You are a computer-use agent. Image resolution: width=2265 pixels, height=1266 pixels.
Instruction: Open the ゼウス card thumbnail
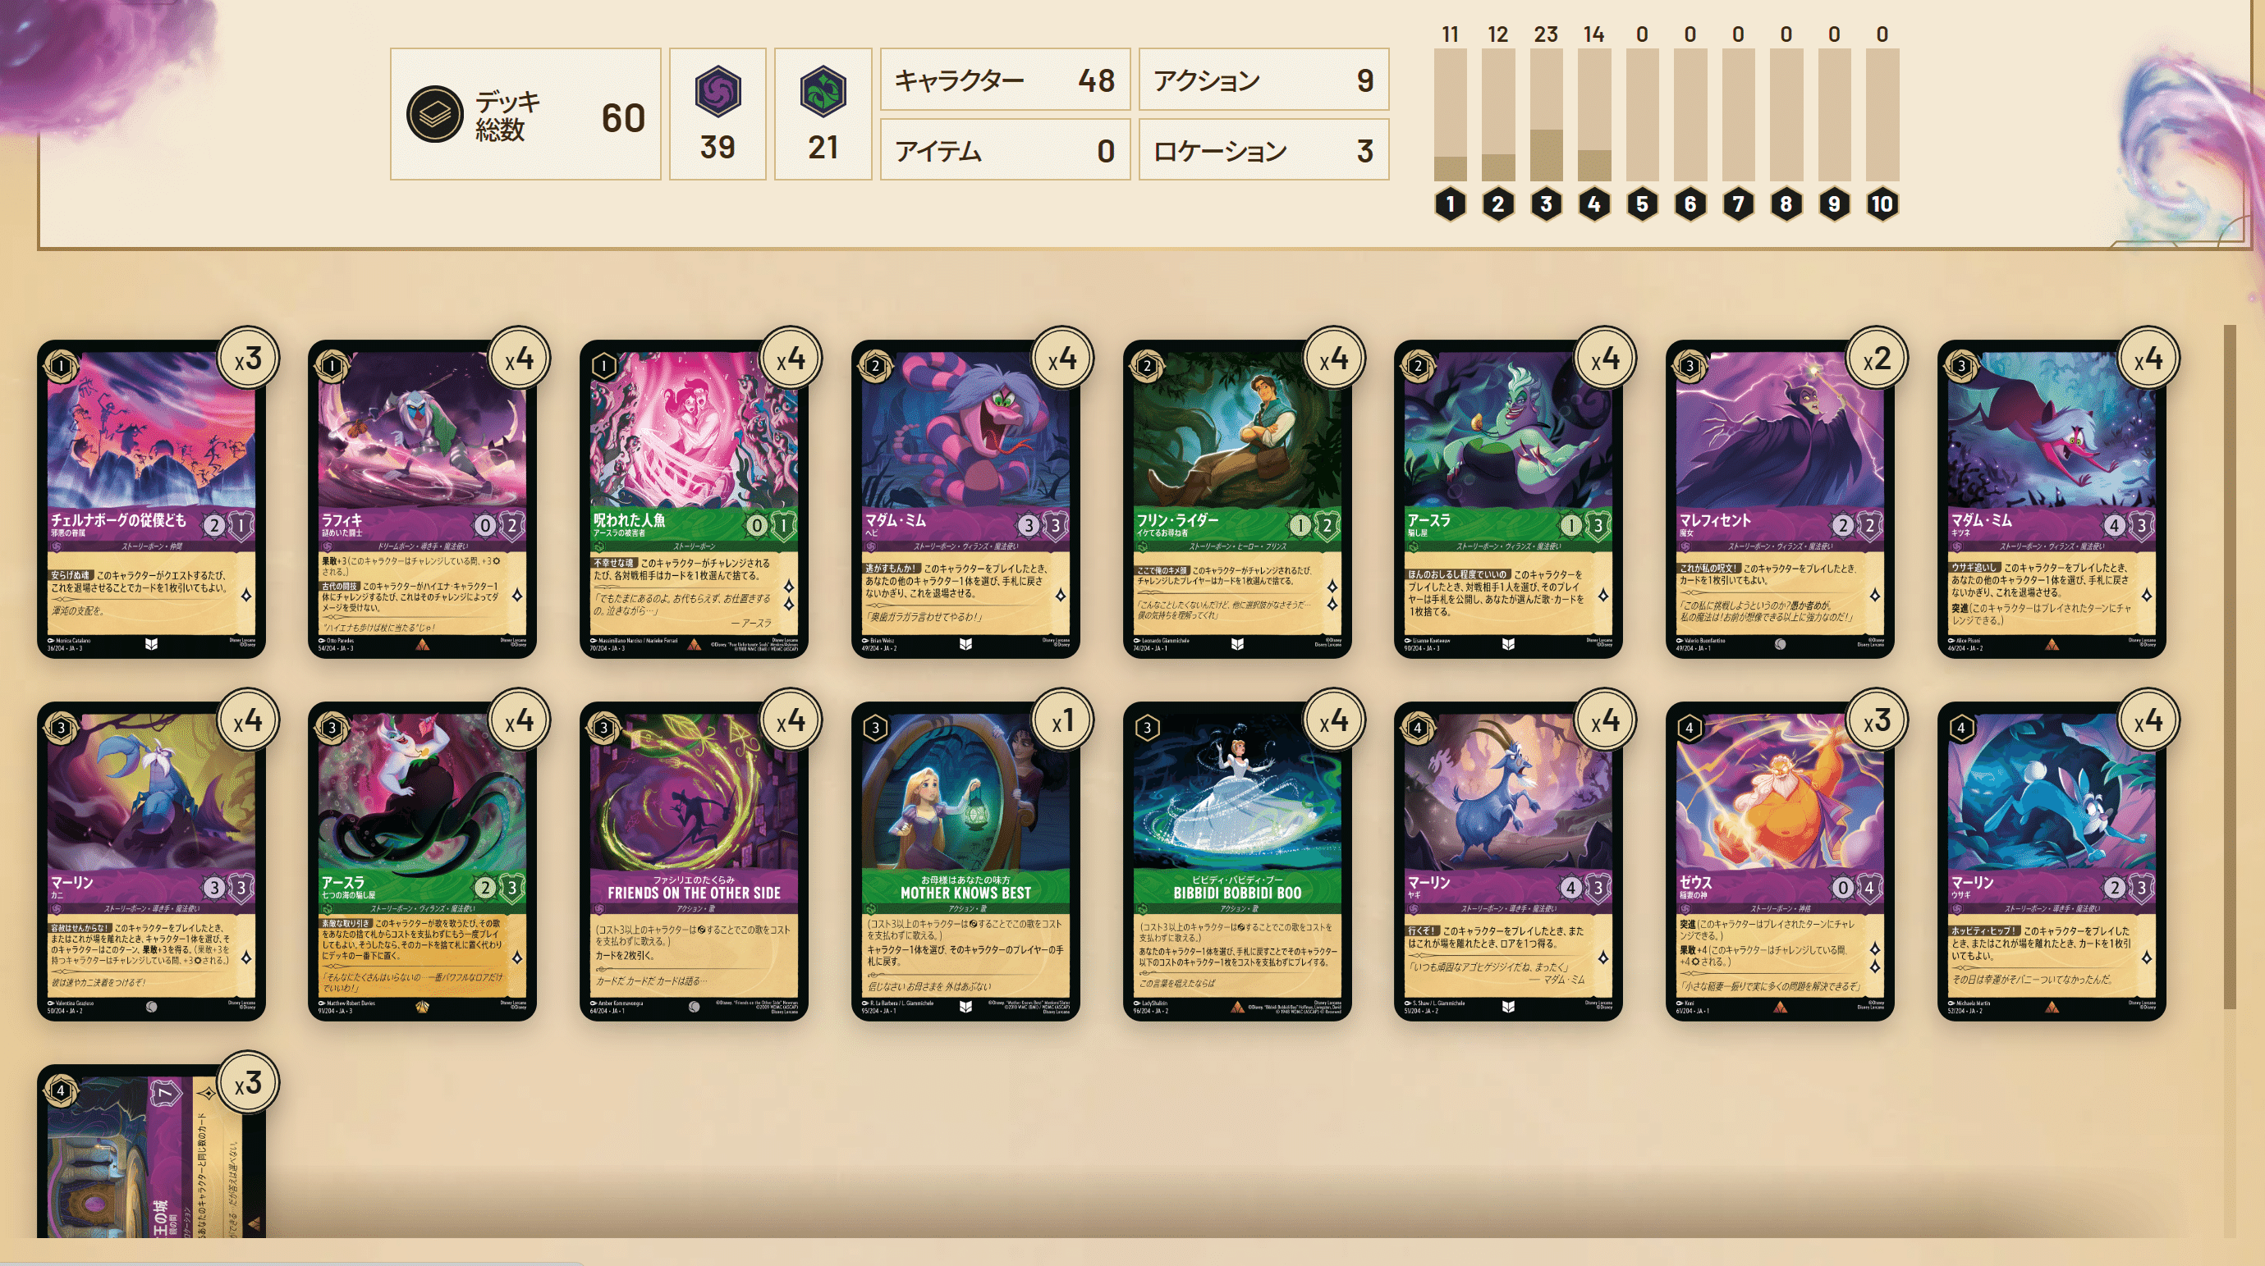1780,861
